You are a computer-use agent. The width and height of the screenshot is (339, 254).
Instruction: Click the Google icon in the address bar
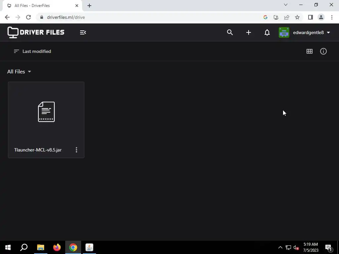coord(265,17)
